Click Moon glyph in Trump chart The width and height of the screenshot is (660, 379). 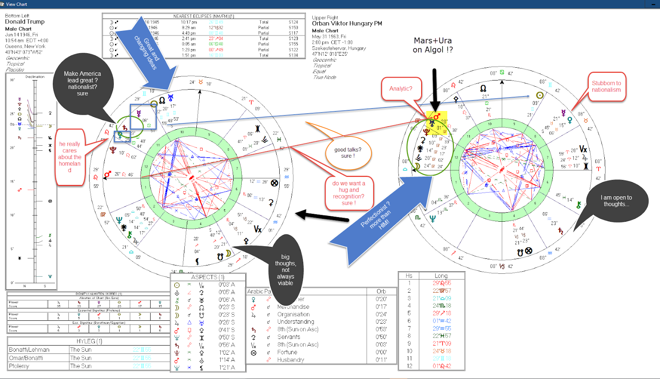point(228,253)
